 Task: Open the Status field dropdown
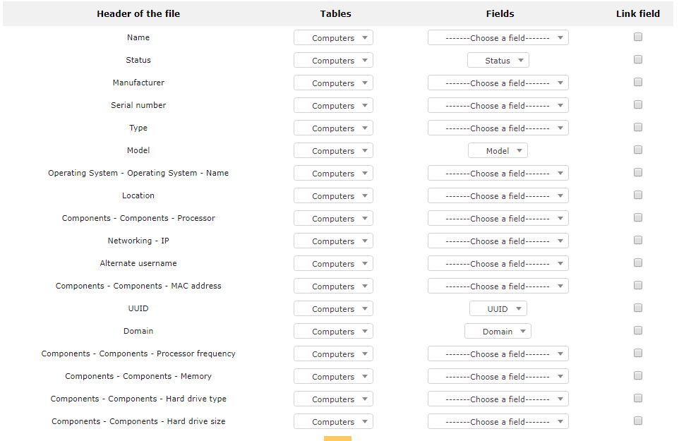[498, 61]
